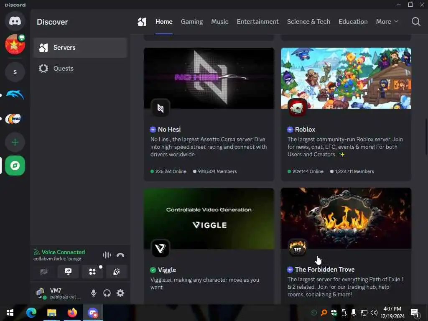Click the discover house icon beside Home
Viewport: 428px width, 321px height.
(142, 22)
